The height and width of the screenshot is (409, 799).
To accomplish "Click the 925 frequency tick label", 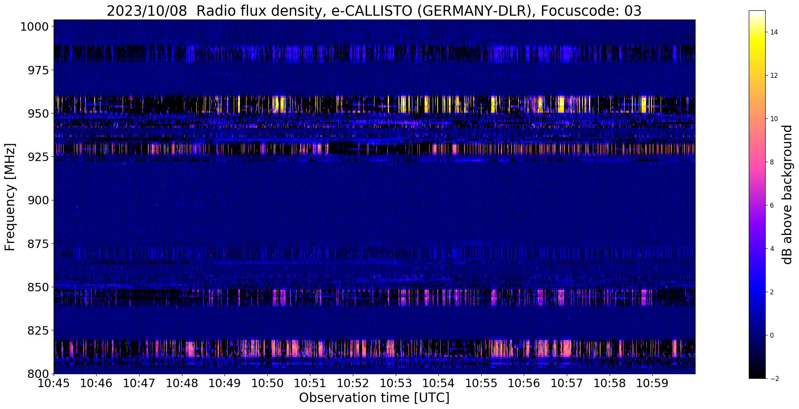I will (x=38, y=157).
